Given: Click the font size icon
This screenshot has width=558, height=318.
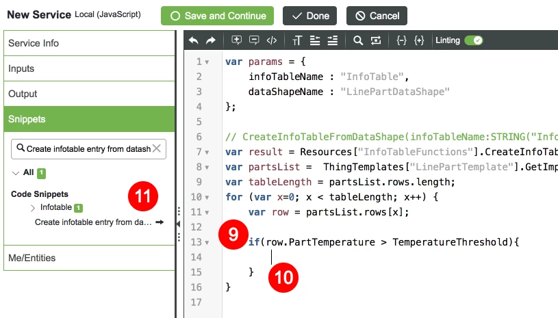Looking at the screenshot, I should click(x=296, y=40).
